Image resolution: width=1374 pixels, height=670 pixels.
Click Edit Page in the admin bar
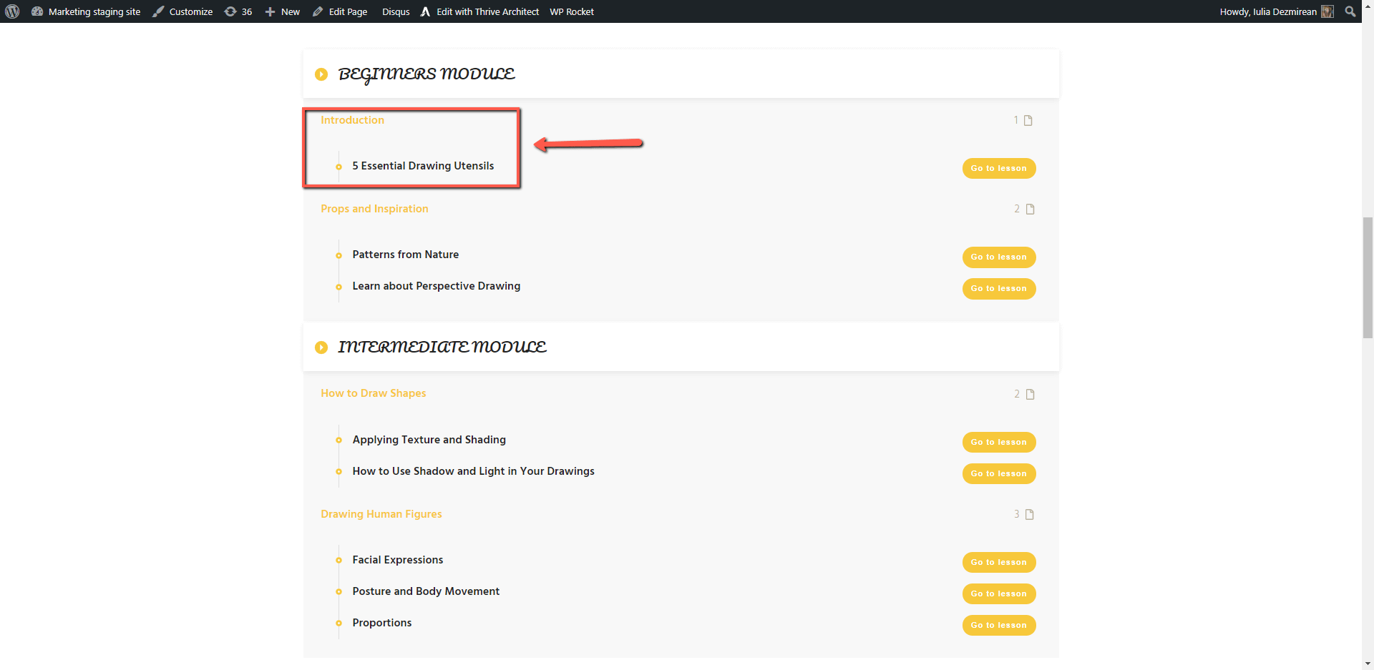pyautogui.click(x=340, y=11)
